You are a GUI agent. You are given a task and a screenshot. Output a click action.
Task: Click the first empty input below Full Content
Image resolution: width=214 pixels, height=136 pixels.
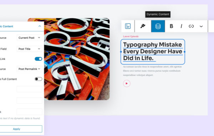(x=30, y=89)
